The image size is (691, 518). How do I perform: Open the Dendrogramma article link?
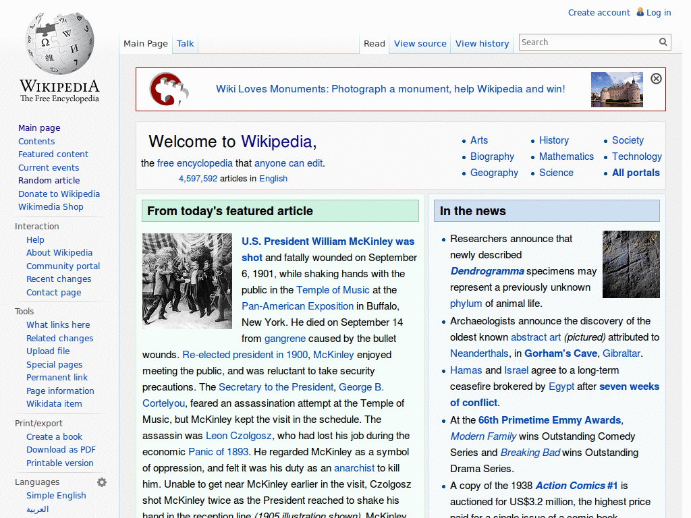[x=487, y=271]
